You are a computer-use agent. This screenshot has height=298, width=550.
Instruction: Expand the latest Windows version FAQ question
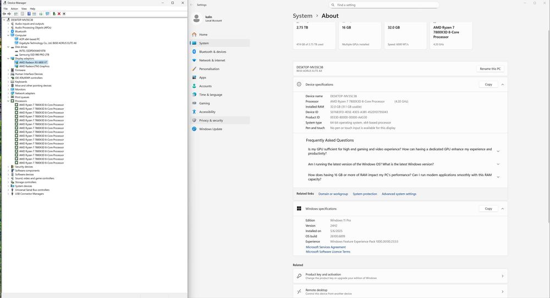[x=498, y=164]
